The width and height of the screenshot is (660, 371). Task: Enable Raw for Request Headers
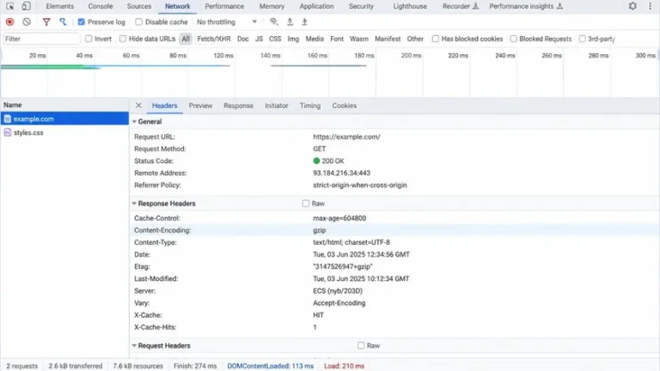(361, 345)
